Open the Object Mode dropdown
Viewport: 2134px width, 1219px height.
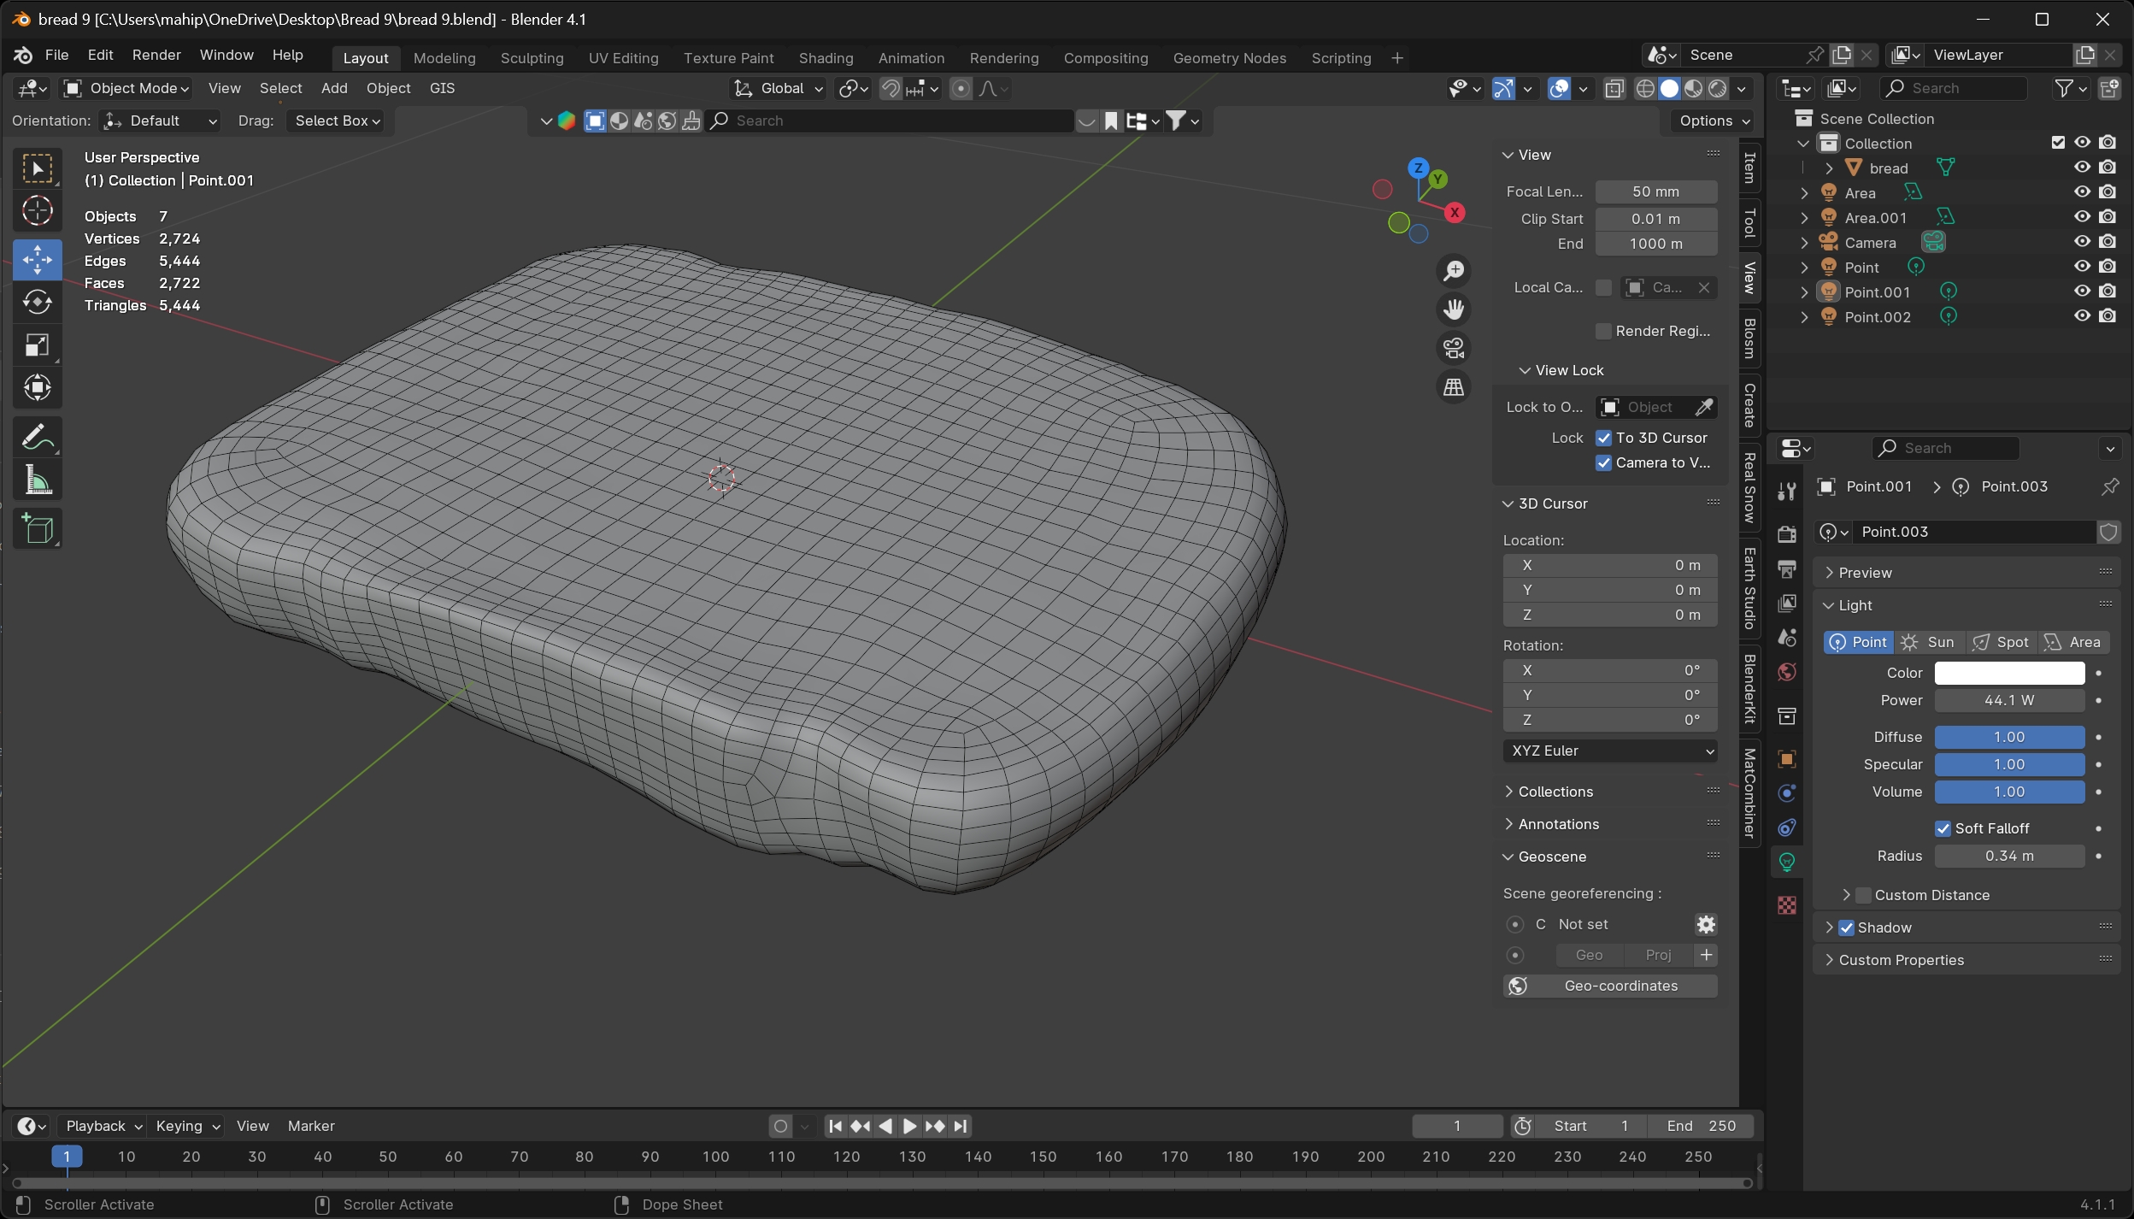pos(126,88)
